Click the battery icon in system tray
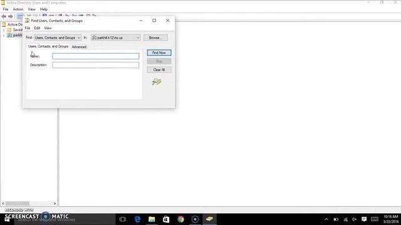Screen dimensions: 401x225 click(x=336, y=219)
